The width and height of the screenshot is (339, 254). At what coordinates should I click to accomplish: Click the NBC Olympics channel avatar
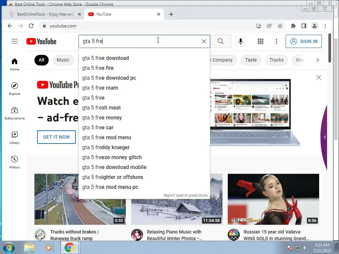tap(234, 235)
